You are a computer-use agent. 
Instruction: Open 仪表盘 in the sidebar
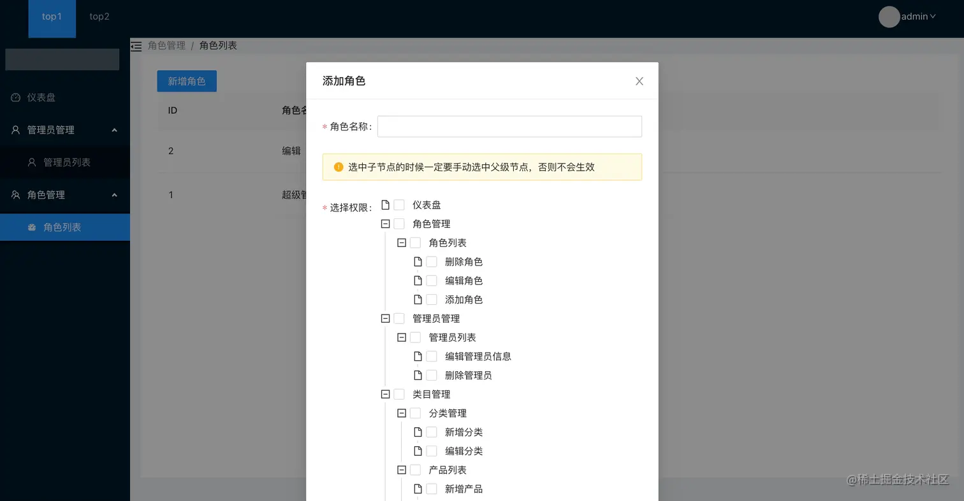(65, 97)
